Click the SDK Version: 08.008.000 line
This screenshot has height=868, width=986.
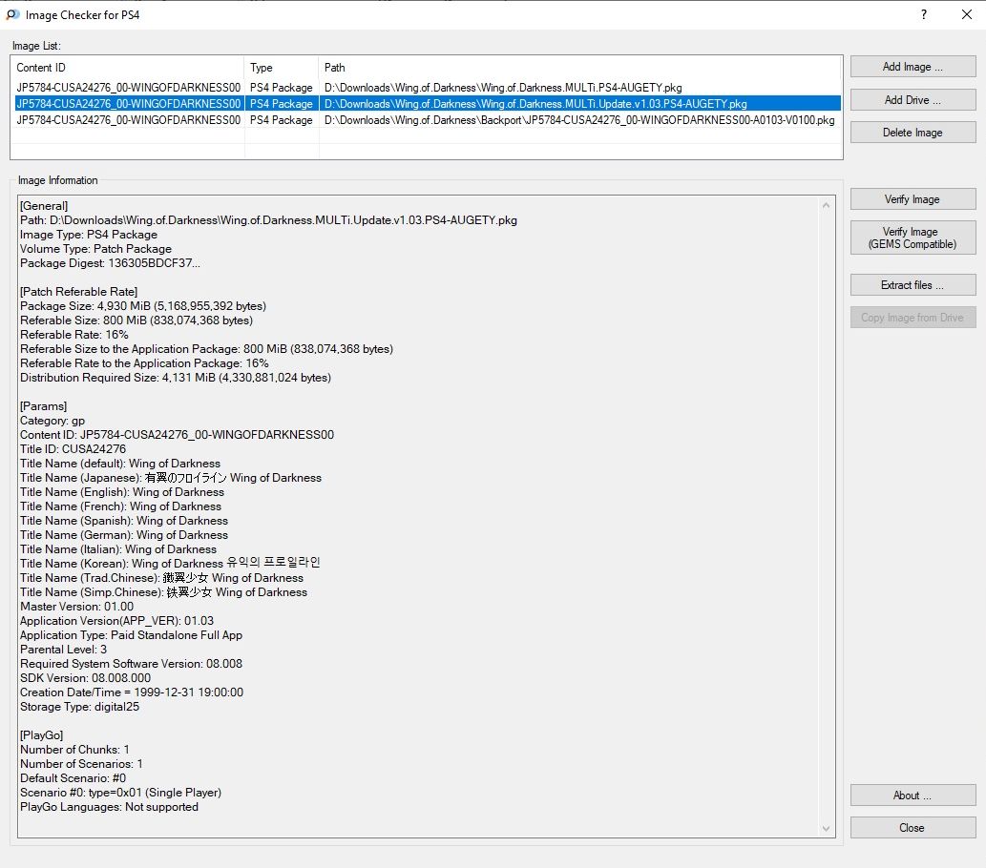click(86, 678)
